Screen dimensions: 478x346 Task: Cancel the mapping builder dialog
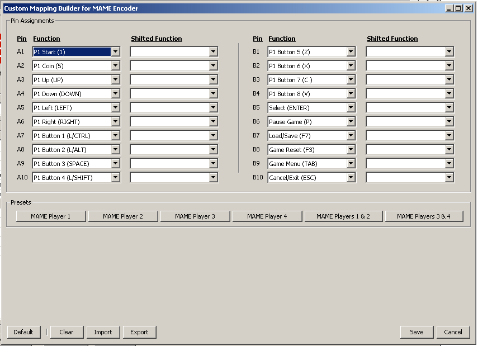[453, 332]
